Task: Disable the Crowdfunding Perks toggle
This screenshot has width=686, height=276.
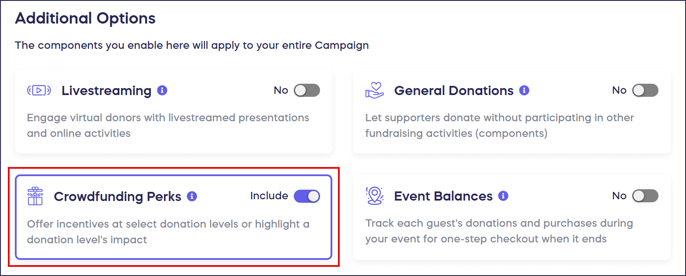Action: 306,196
